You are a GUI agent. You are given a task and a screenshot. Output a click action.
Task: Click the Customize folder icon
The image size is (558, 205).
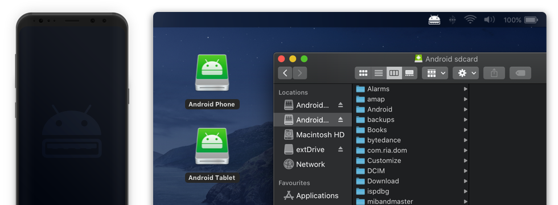click(360, 161)
